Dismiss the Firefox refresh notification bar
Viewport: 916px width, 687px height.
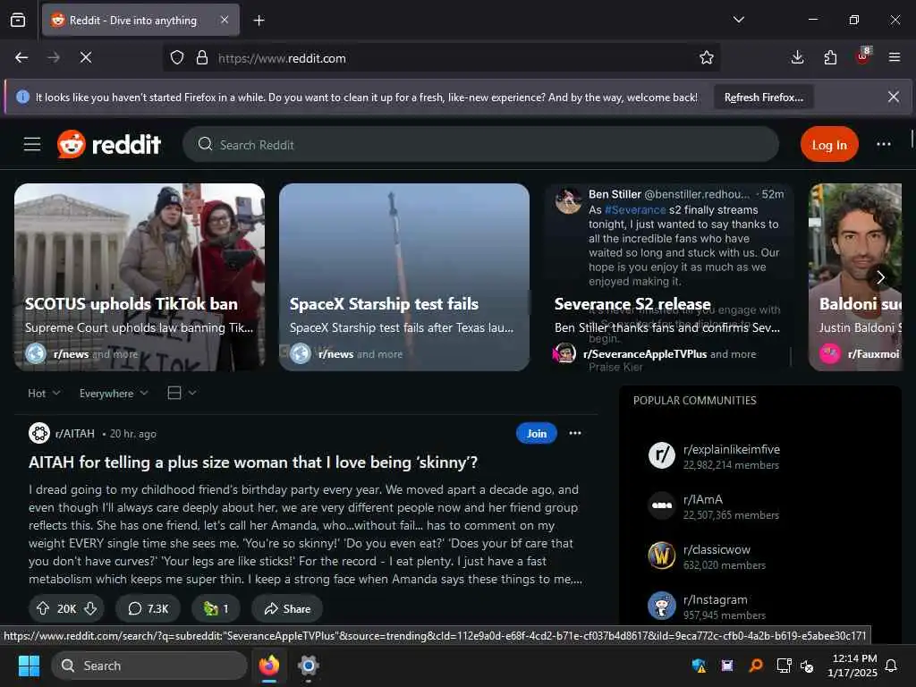pos(894,97)
